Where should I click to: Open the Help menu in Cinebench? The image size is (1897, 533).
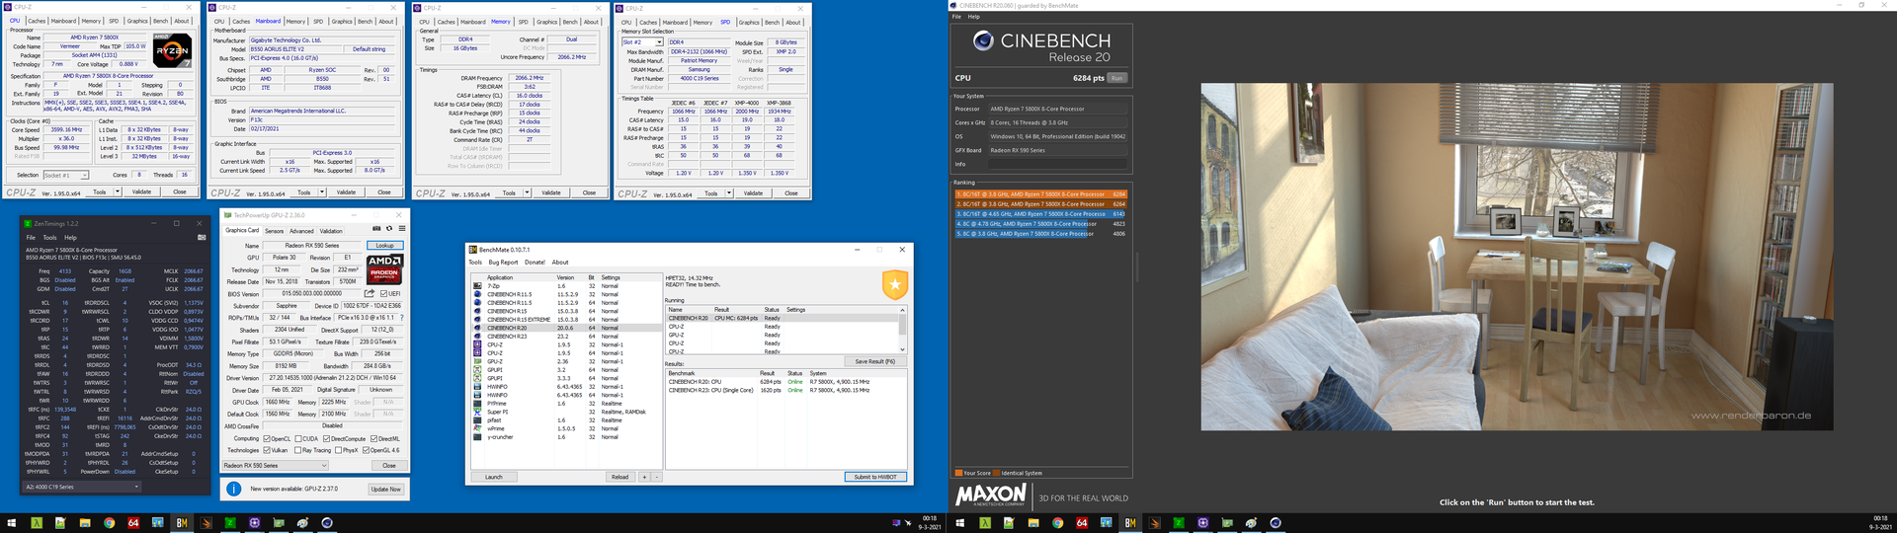click(974, 17)
